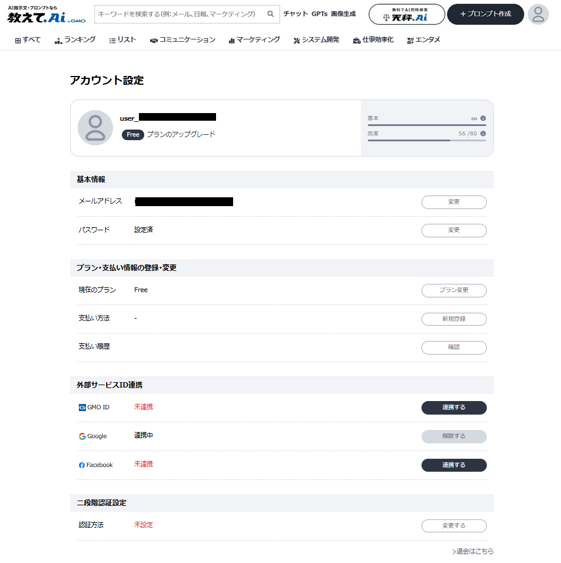Click the keyword search input field
The width and height of the screenshot is (561, 563).
point(181,14)
